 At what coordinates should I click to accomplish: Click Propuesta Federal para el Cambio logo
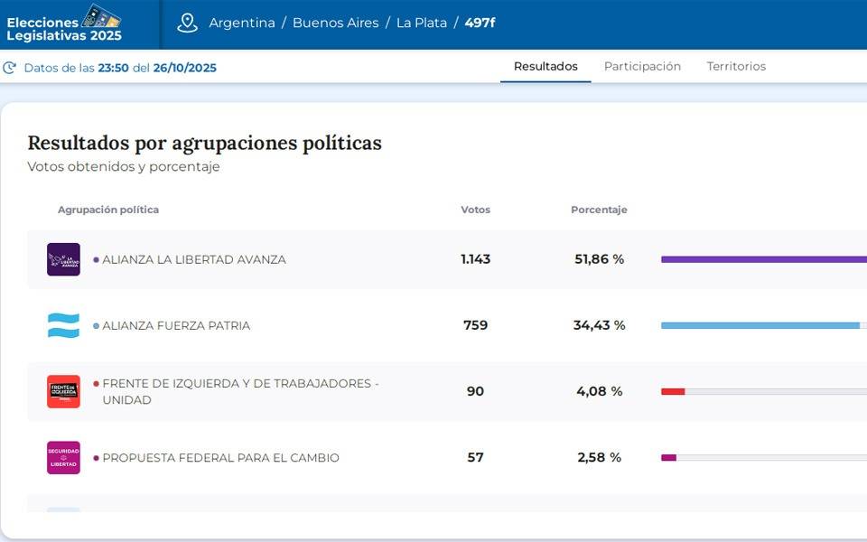click(63, 457)
